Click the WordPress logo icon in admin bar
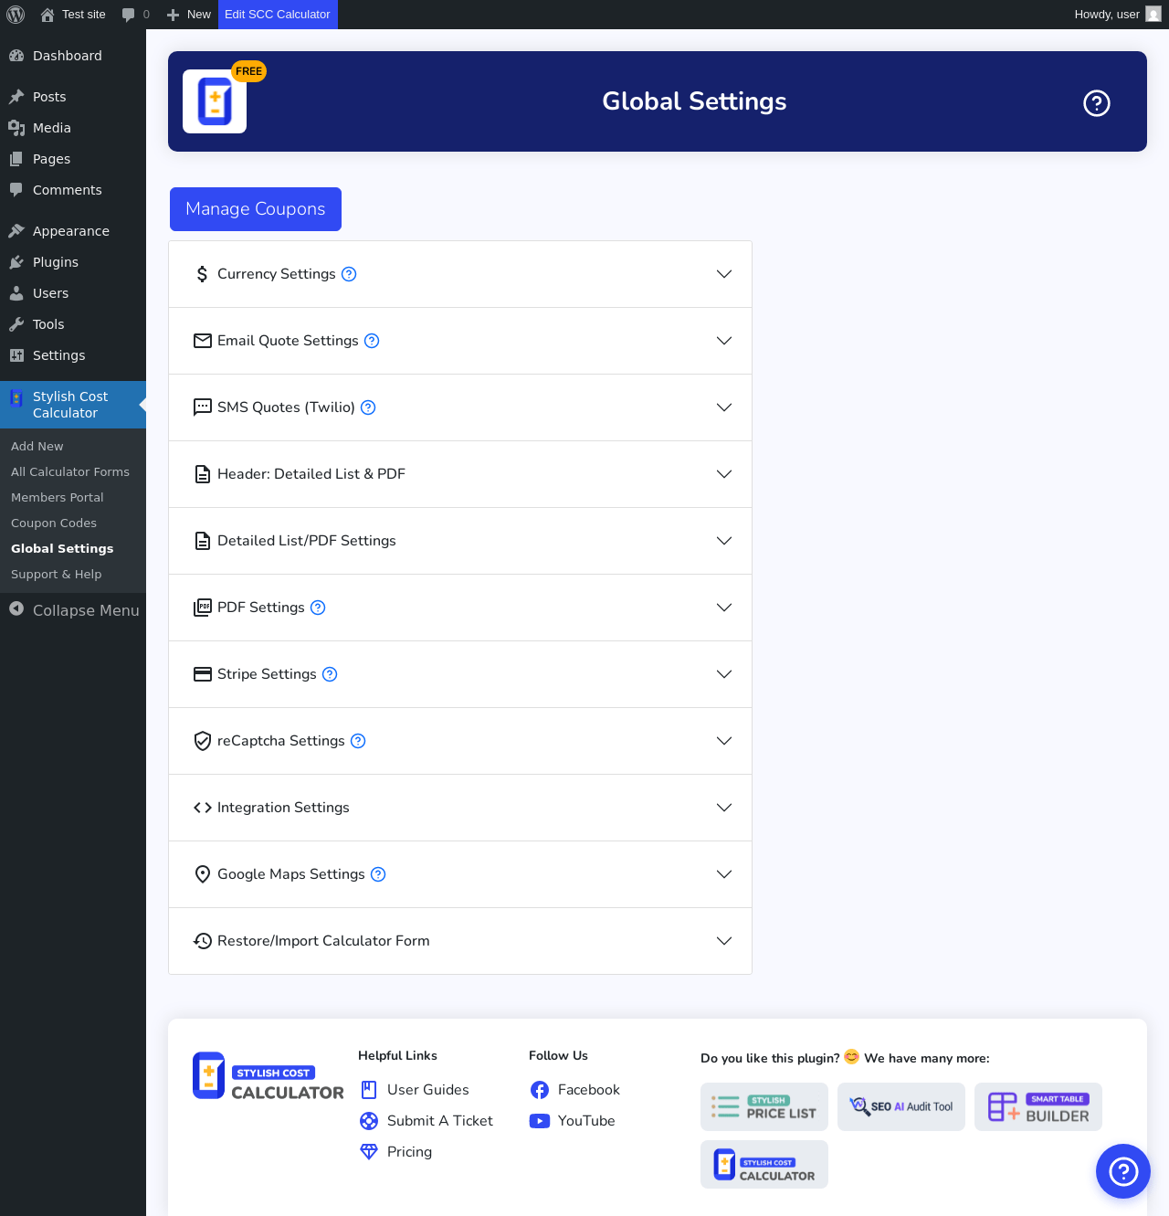This screenshot has height=1216, width=1169. coord(16,15)
